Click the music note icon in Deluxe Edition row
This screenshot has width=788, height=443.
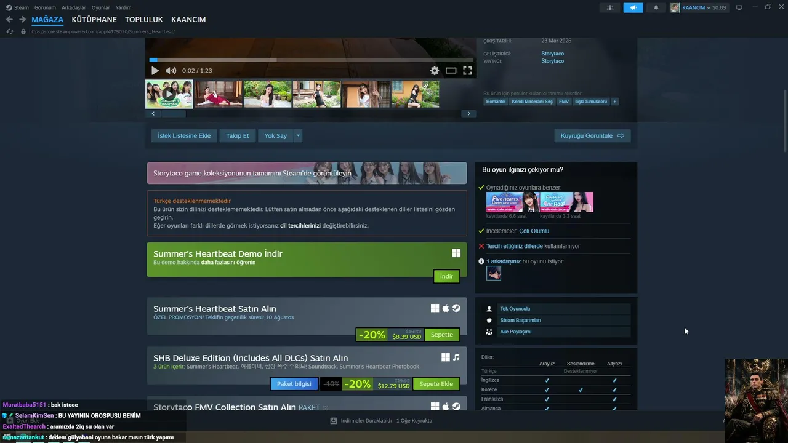456,357
